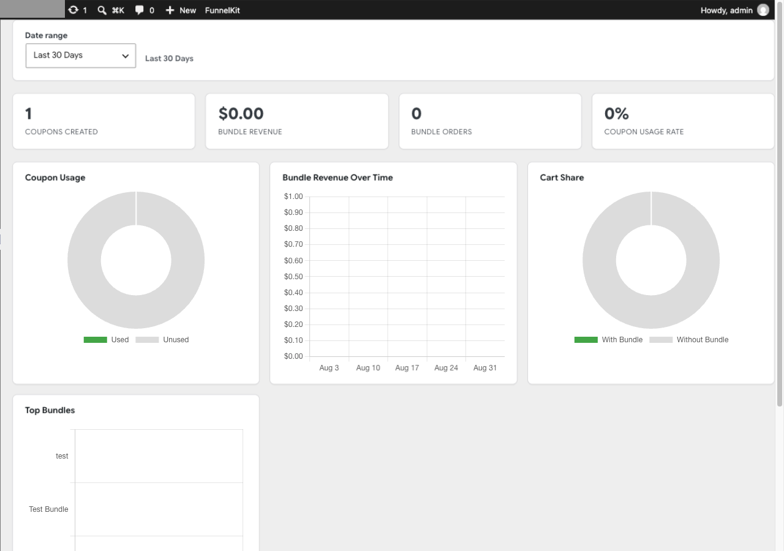Open the Howdy, admin account menu
Image resolution: width=784 pixels, height=551 pixels.
click(x=734, y=10)
